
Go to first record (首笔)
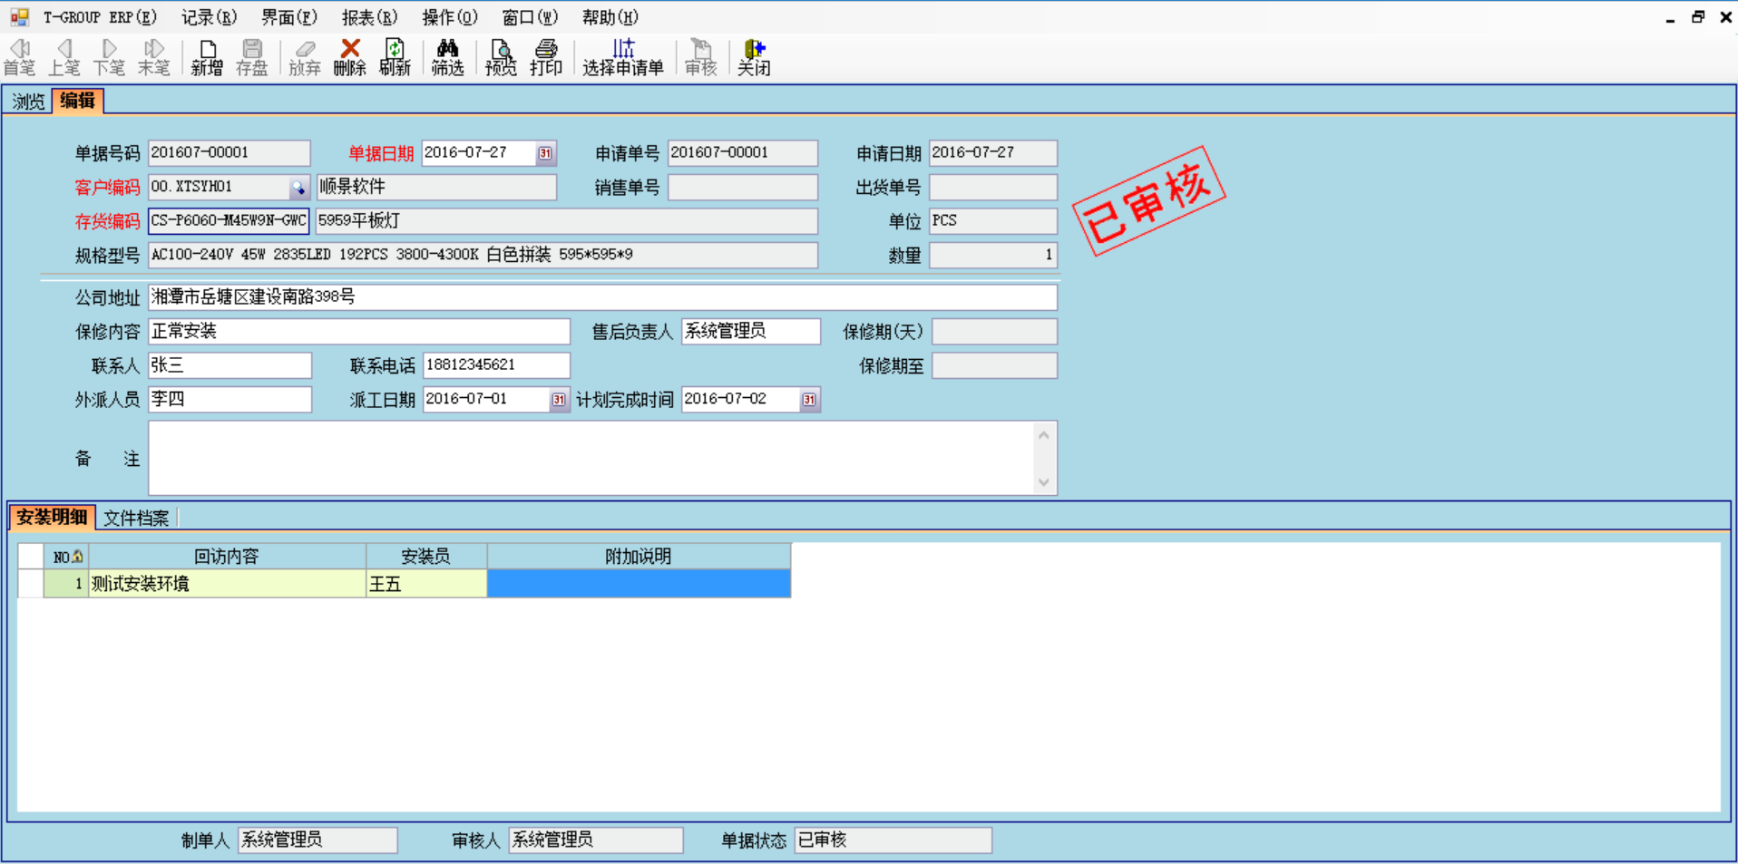19,57
